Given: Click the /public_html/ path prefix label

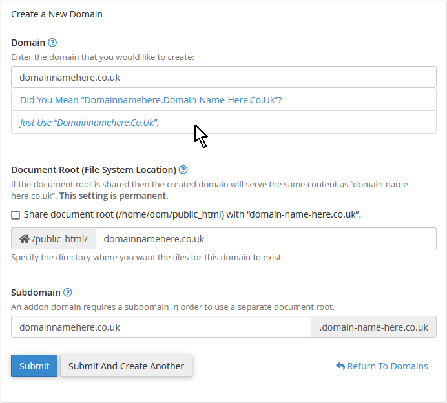Looking at the screenshot, I should click(59, 239).
